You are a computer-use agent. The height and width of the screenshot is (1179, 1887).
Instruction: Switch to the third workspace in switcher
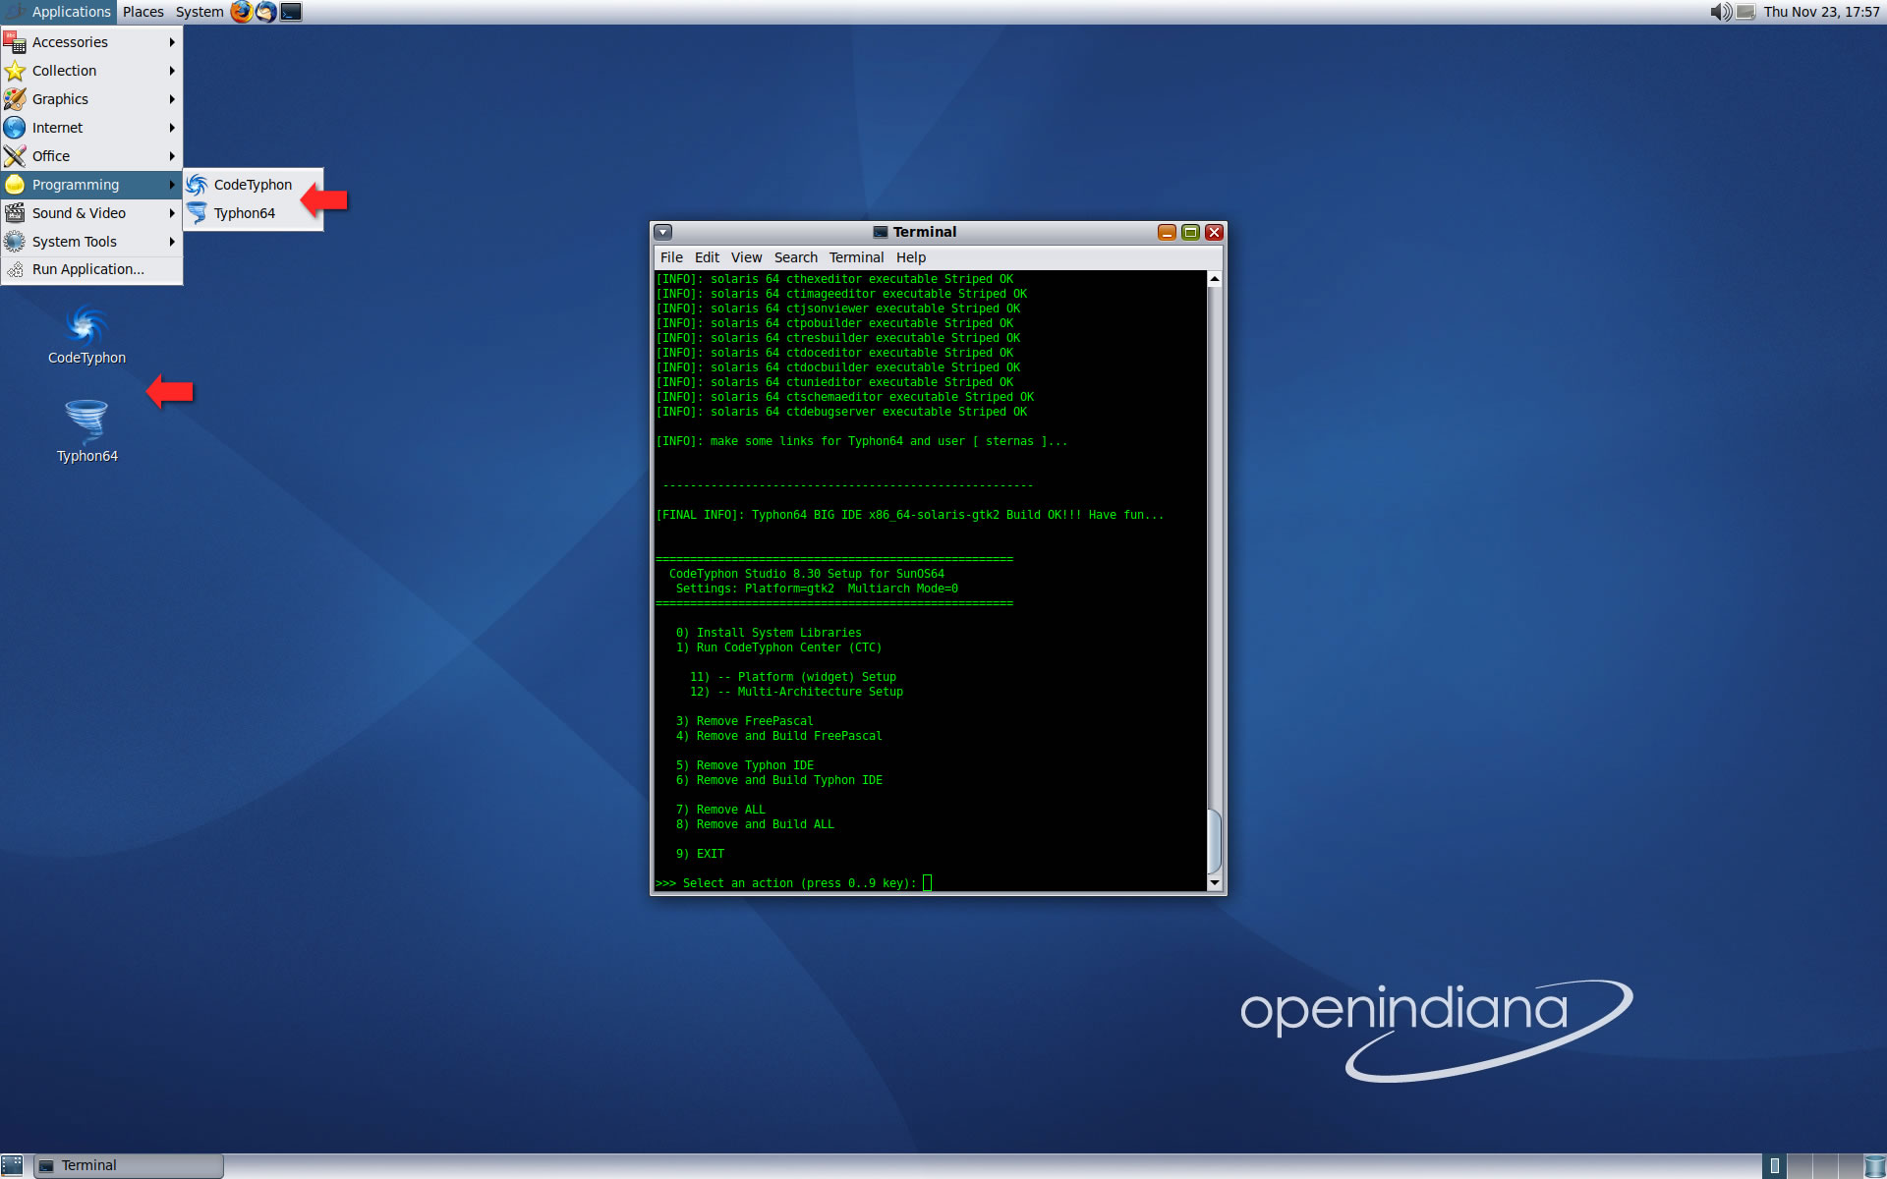pos(1825,1166)
